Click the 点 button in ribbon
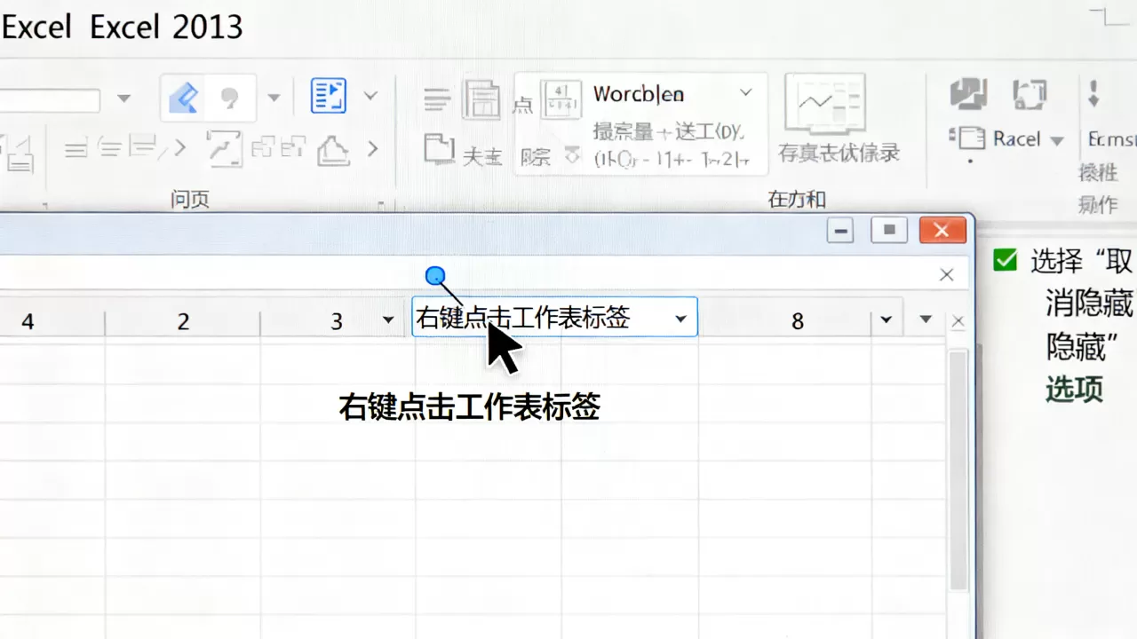Image resolution: width=1137 pixels, height=639 pixels. click(523, 106)
